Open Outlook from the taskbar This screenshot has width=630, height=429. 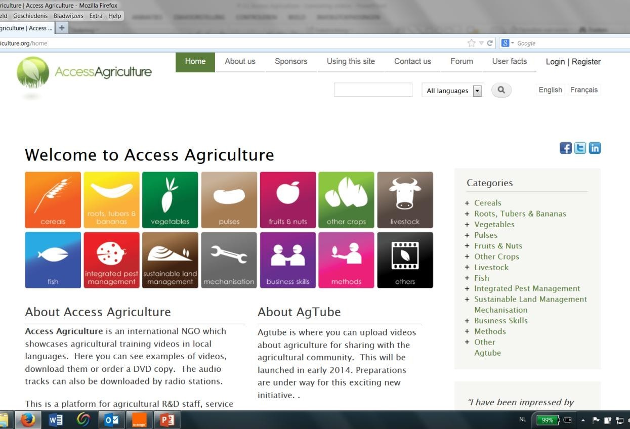point(111,420)
